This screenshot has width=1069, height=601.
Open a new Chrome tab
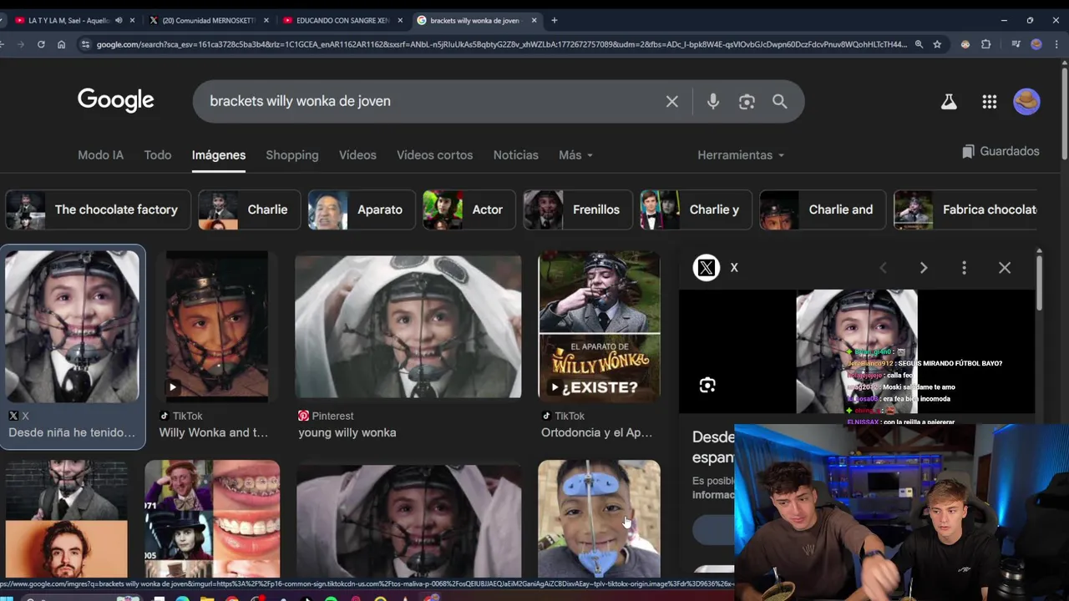pyautogui.click(x=554, y=20)
